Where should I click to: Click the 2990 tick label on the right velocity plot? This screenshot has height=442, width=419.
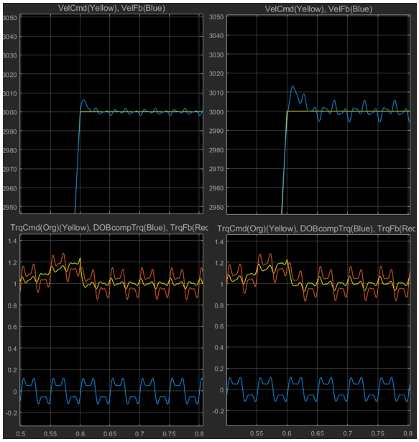pos(216,131)
